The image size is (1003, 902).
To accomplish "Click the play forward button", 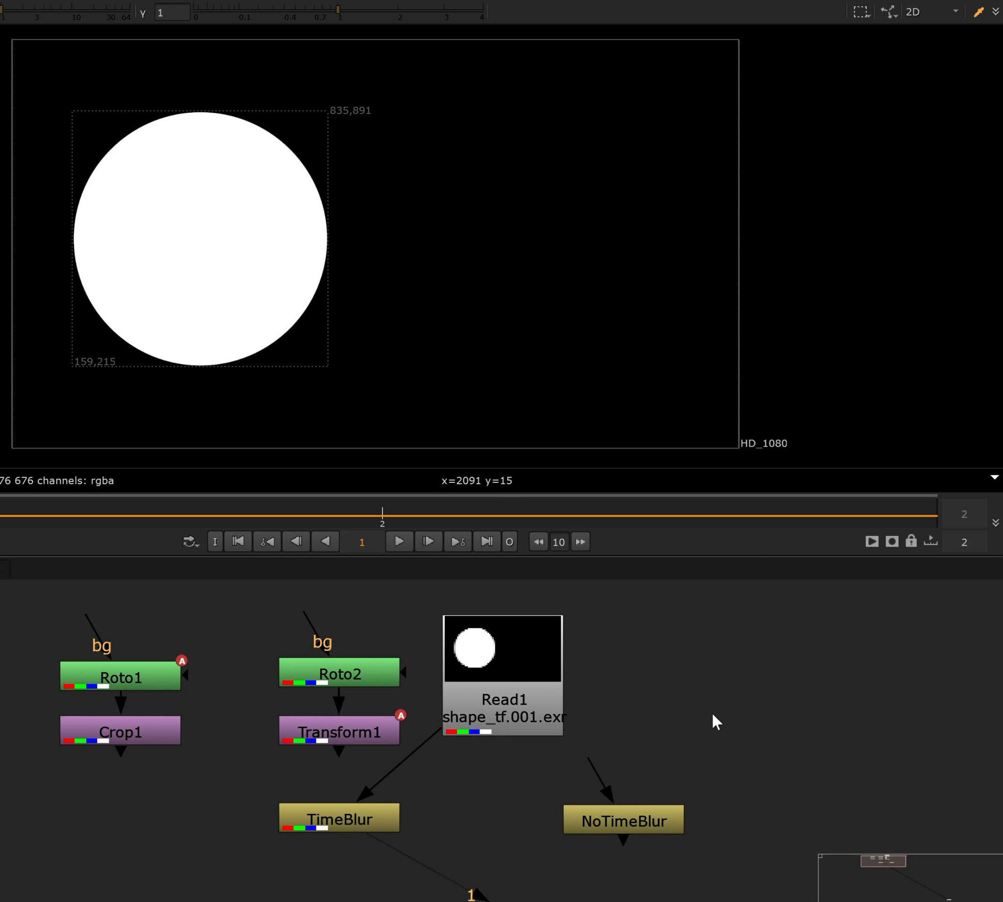I will point(399,541).
